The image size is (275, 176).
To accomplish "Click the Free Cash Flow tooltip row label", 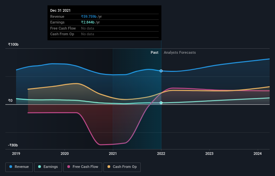I will (x=63, y=28).
